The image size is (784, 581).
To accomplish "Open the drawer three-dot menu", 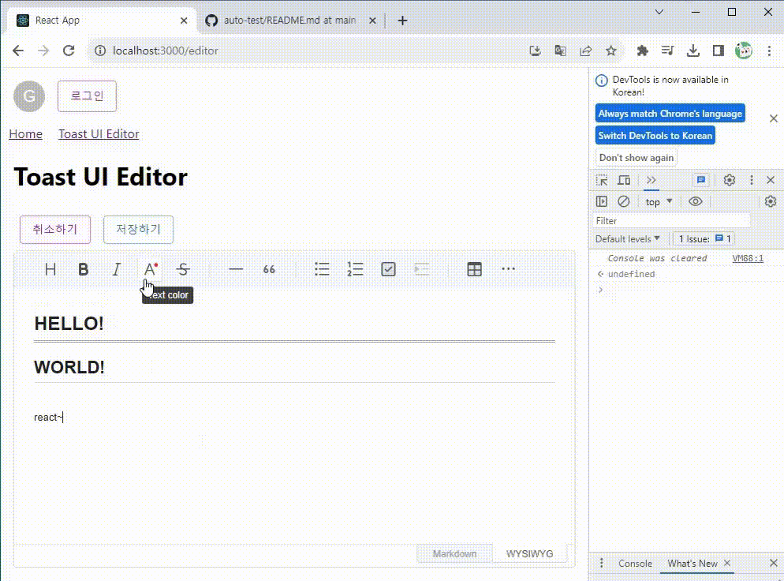I will pos(602,563).
